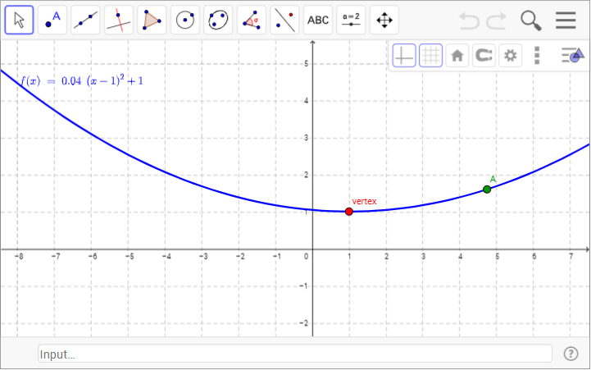Select the Reflect about Line tool

pyautogui.click(x=284, y=20)
